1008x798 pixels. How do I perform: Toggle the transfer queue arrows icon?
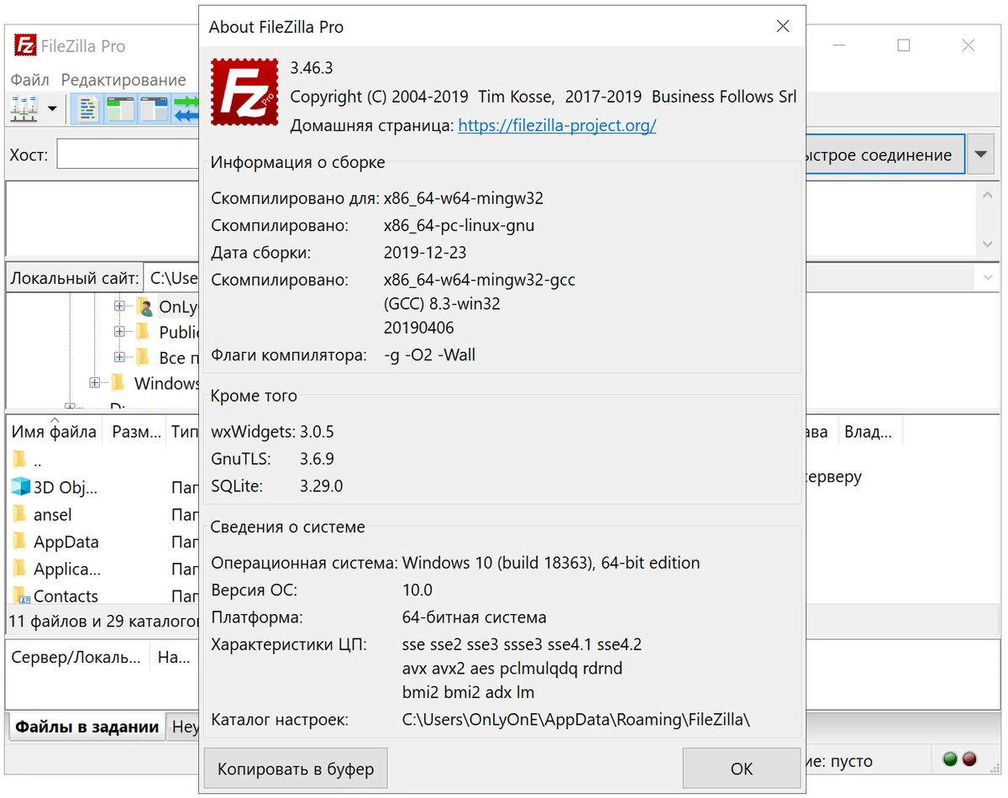point(186,108)
